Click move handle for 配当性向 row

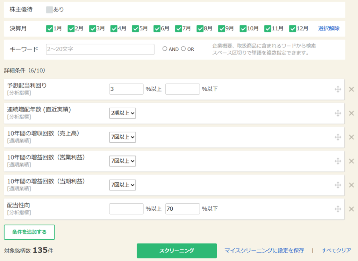tap(338, 209)
